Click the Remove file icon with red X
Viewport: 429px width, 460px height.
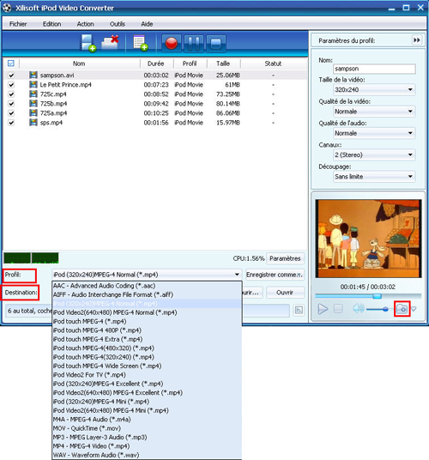tap(110, 43)
